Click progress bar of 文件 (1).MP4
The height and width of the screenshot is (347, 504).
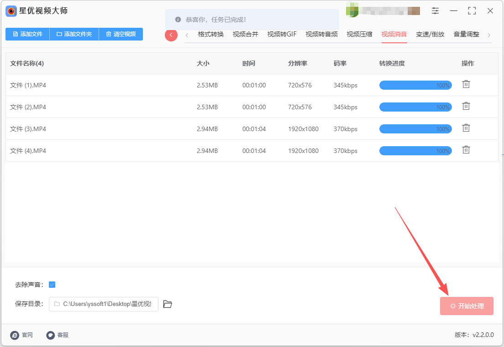tap(415, 85)
